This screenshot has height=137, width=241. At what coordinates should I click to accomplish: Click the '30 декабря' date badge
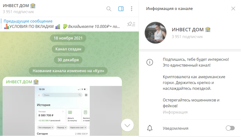point(68,60)
